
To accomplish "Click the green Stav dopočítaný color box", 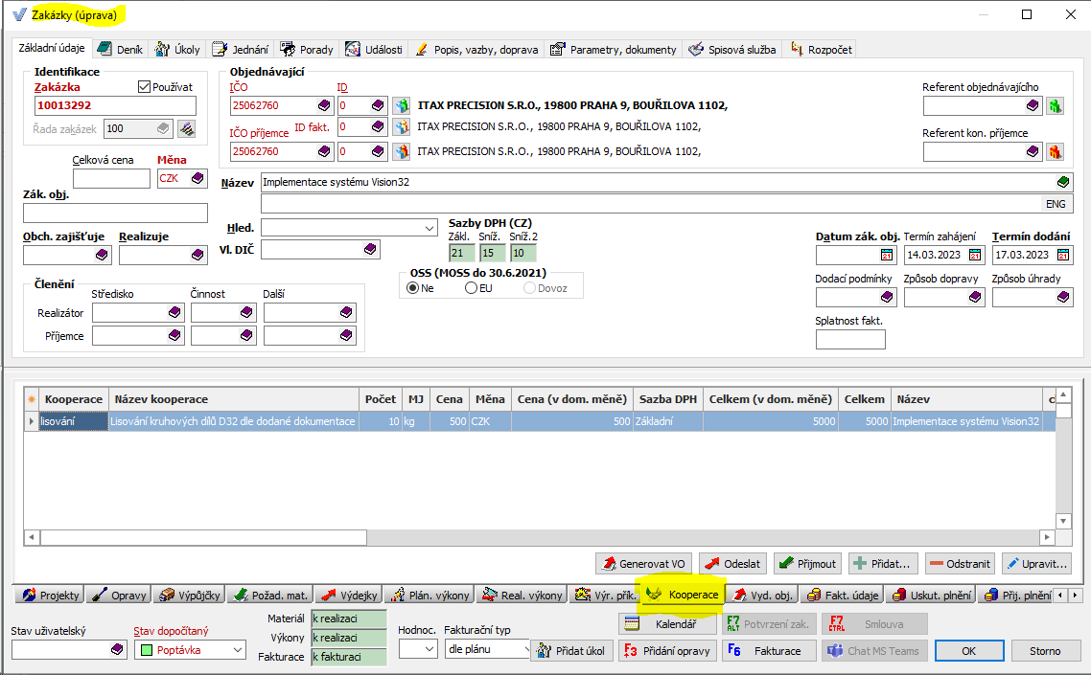I will pos(147,650).
